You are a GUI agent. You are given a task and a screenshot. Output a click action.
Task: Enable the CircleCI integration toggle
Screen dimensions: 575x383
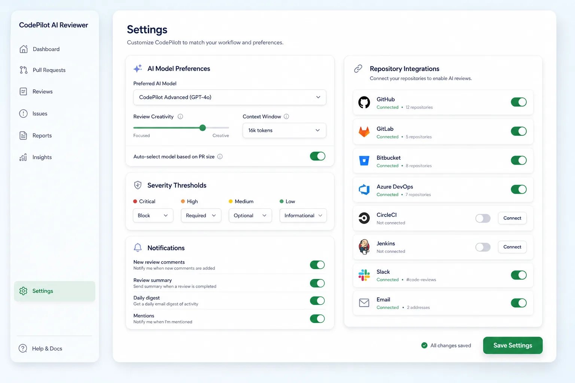point(483,218)
